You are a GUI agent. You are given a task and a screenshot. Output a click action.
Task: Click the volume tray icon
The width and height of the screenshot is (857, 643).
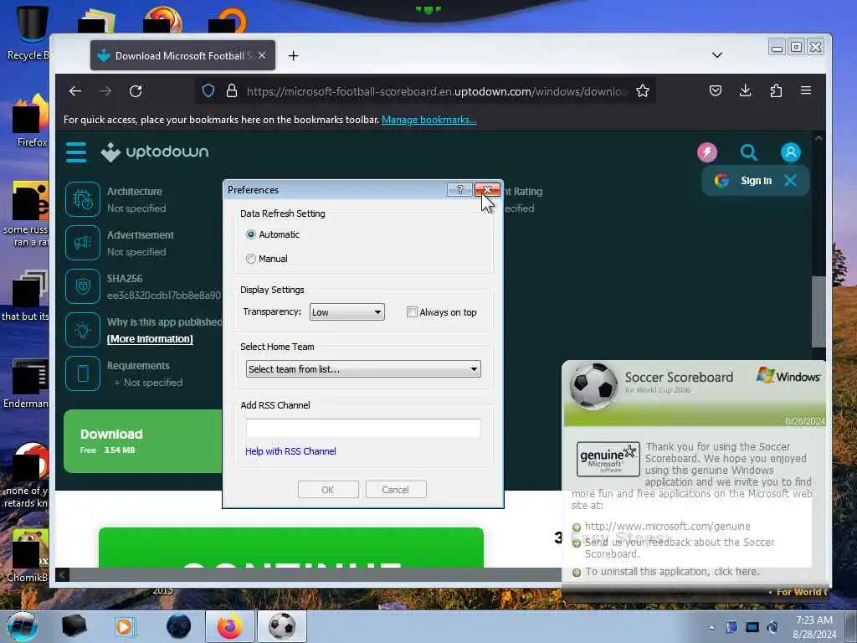click(772, 627)
